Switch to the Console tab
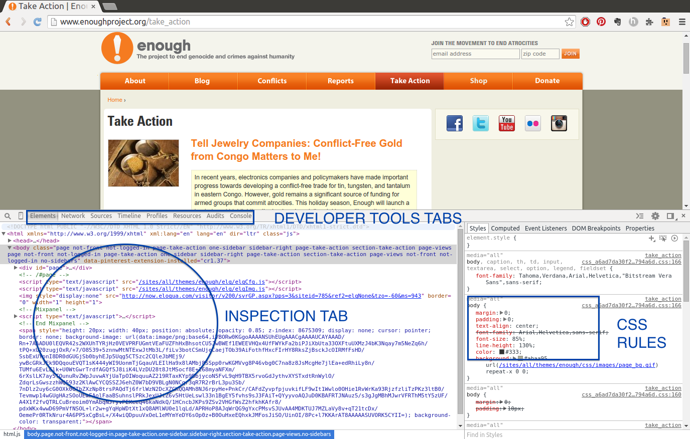Screen dimensions: 690x439 click(x=241, y=216)
